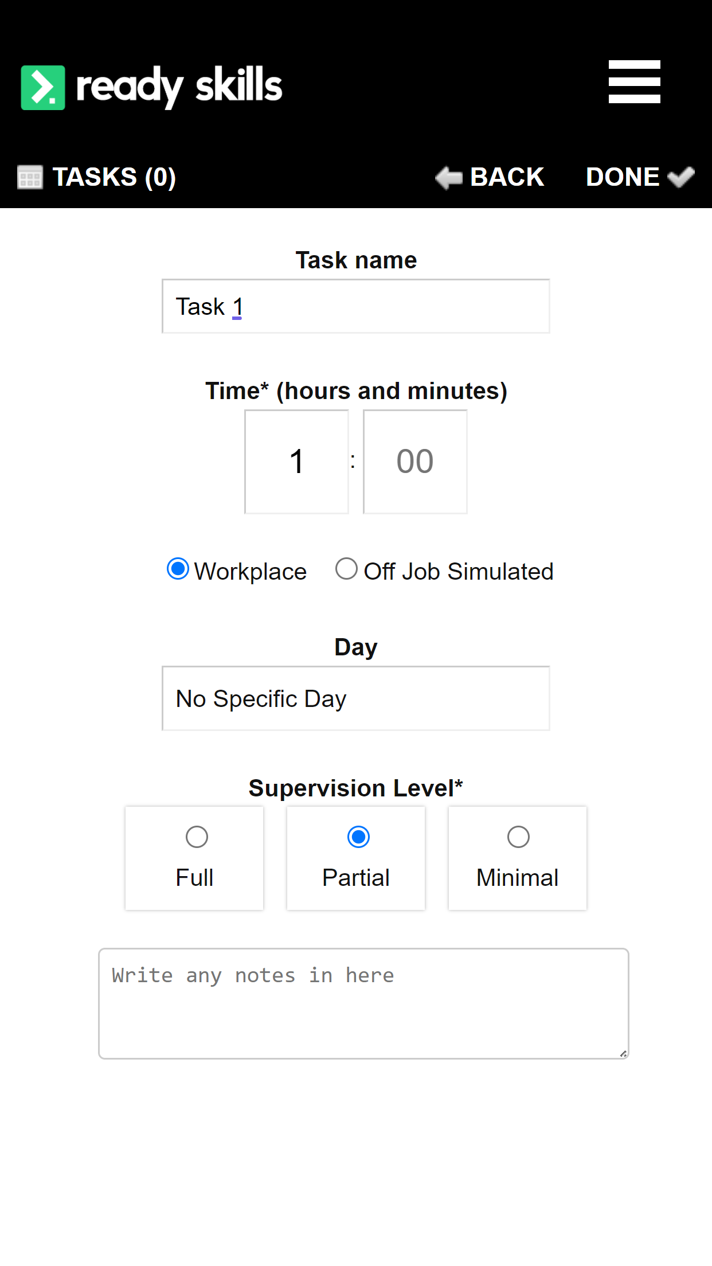This screenshot has height=1266, width=712.
Task: Click the Done checkmark icon
Action: pos(681,177)
